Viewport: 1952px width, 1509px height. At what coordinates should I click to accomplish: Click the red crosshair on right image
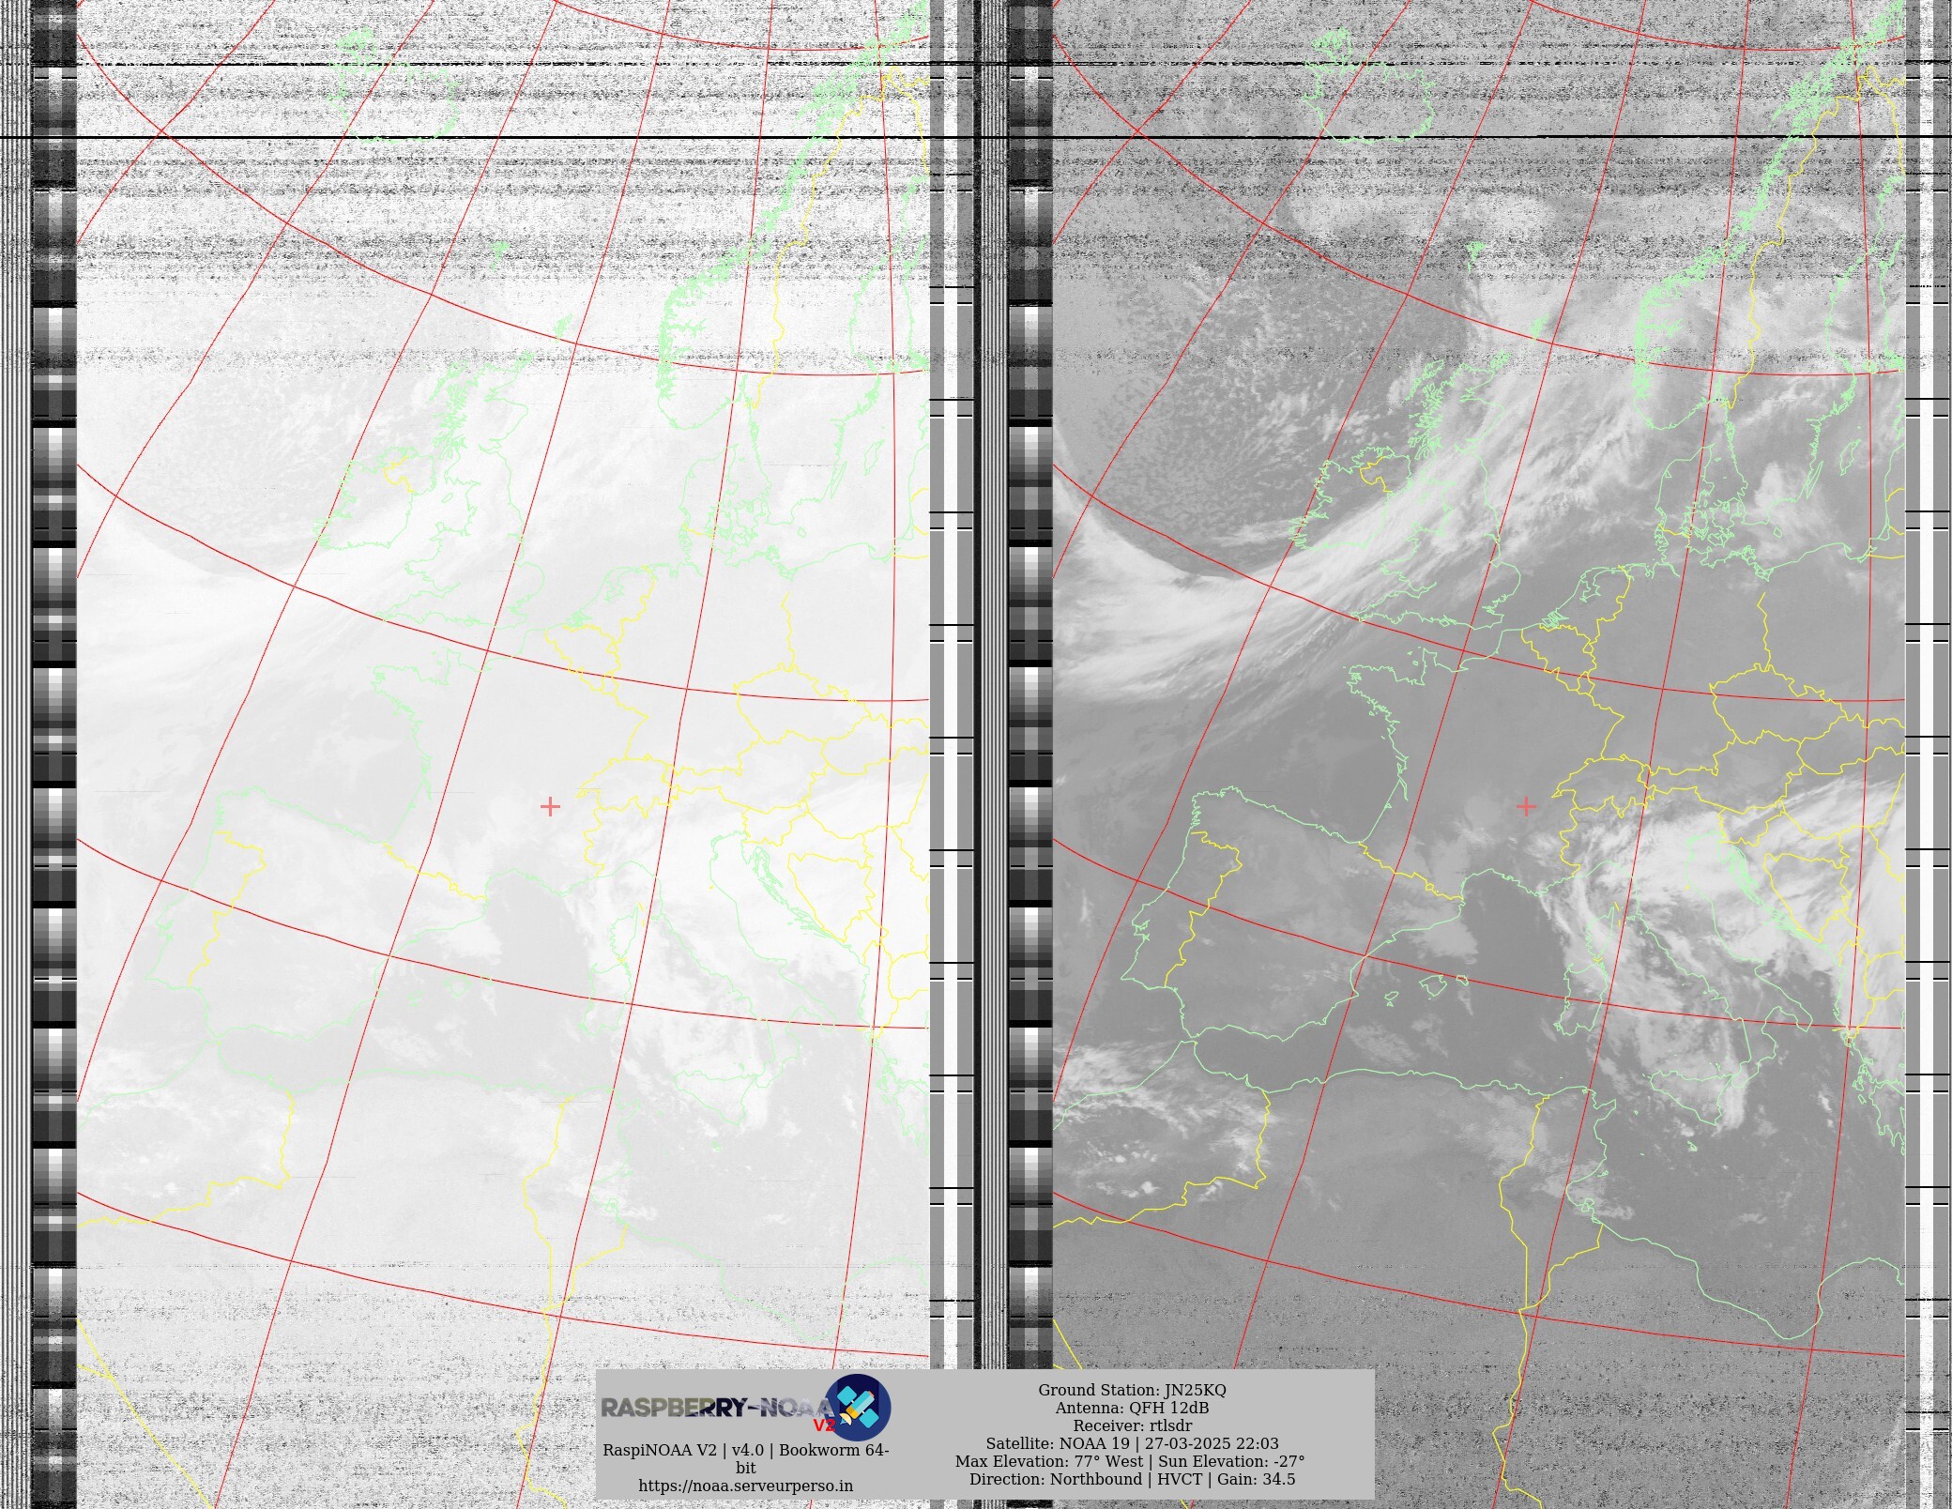point(1526,806)
